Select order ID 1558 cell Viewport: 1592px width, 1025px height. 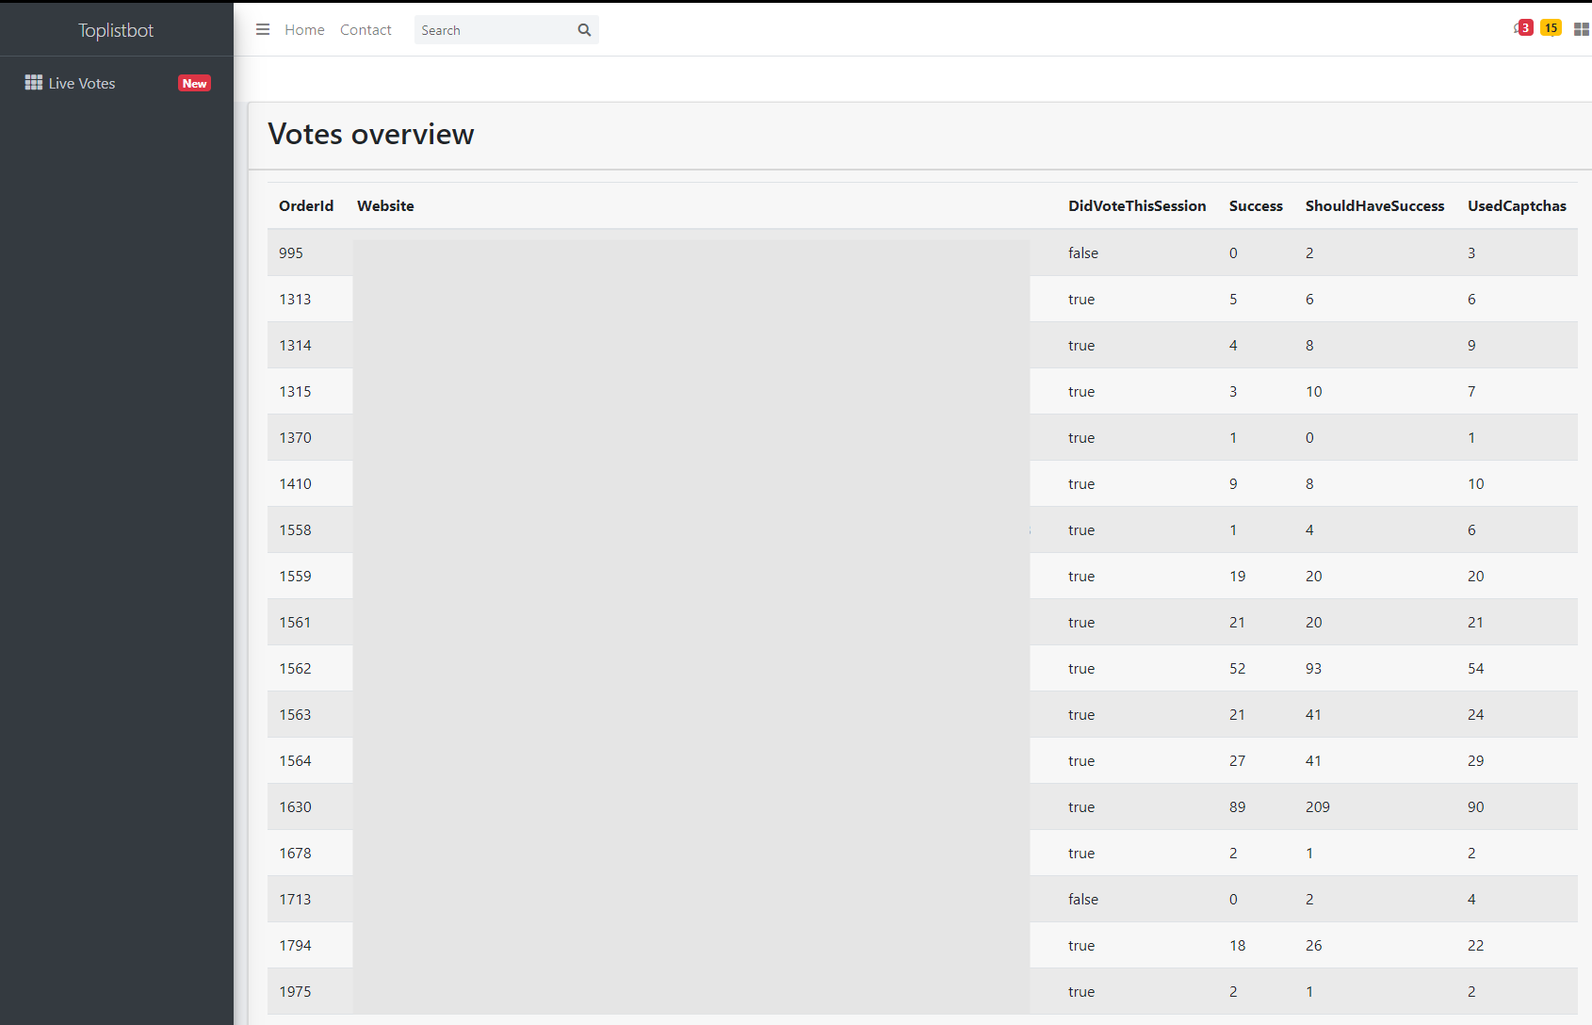[295, 530]
